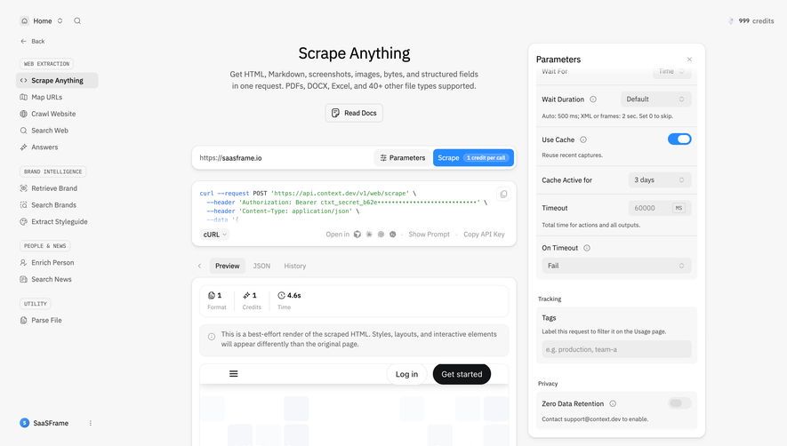Copy the cURL code snippet
This screenshot has width=787, height=446.
coord(503,195)
